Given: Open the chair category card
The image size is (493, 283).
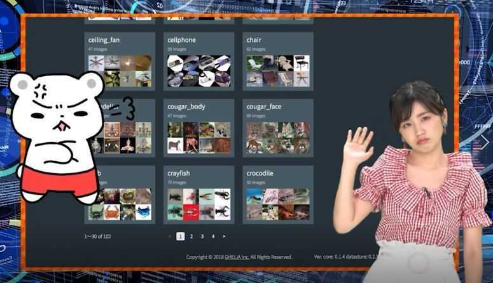Looking at the screenshot, I should tap(278, 62).
